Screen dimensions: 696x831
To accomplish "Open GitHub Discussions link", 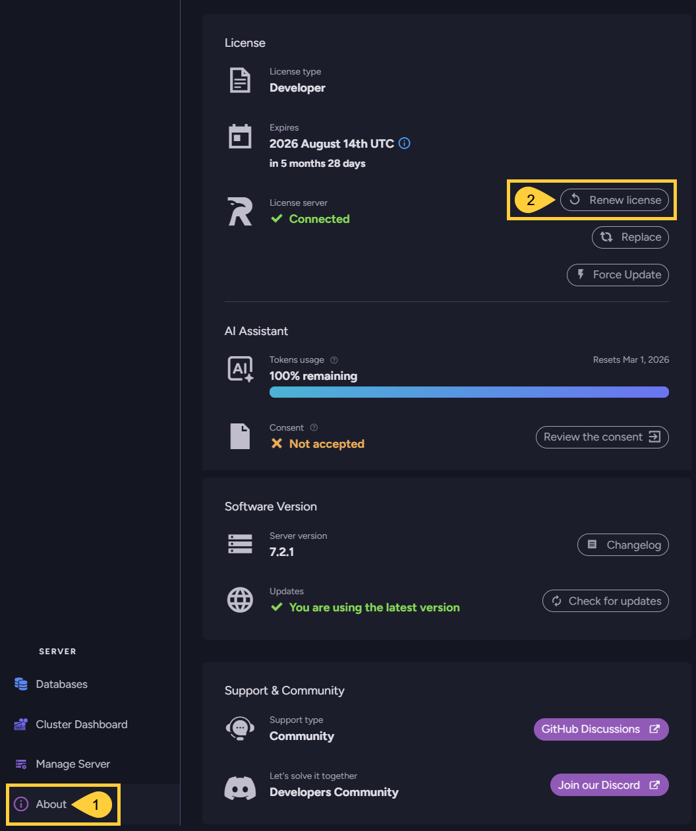I will (600, 729).
